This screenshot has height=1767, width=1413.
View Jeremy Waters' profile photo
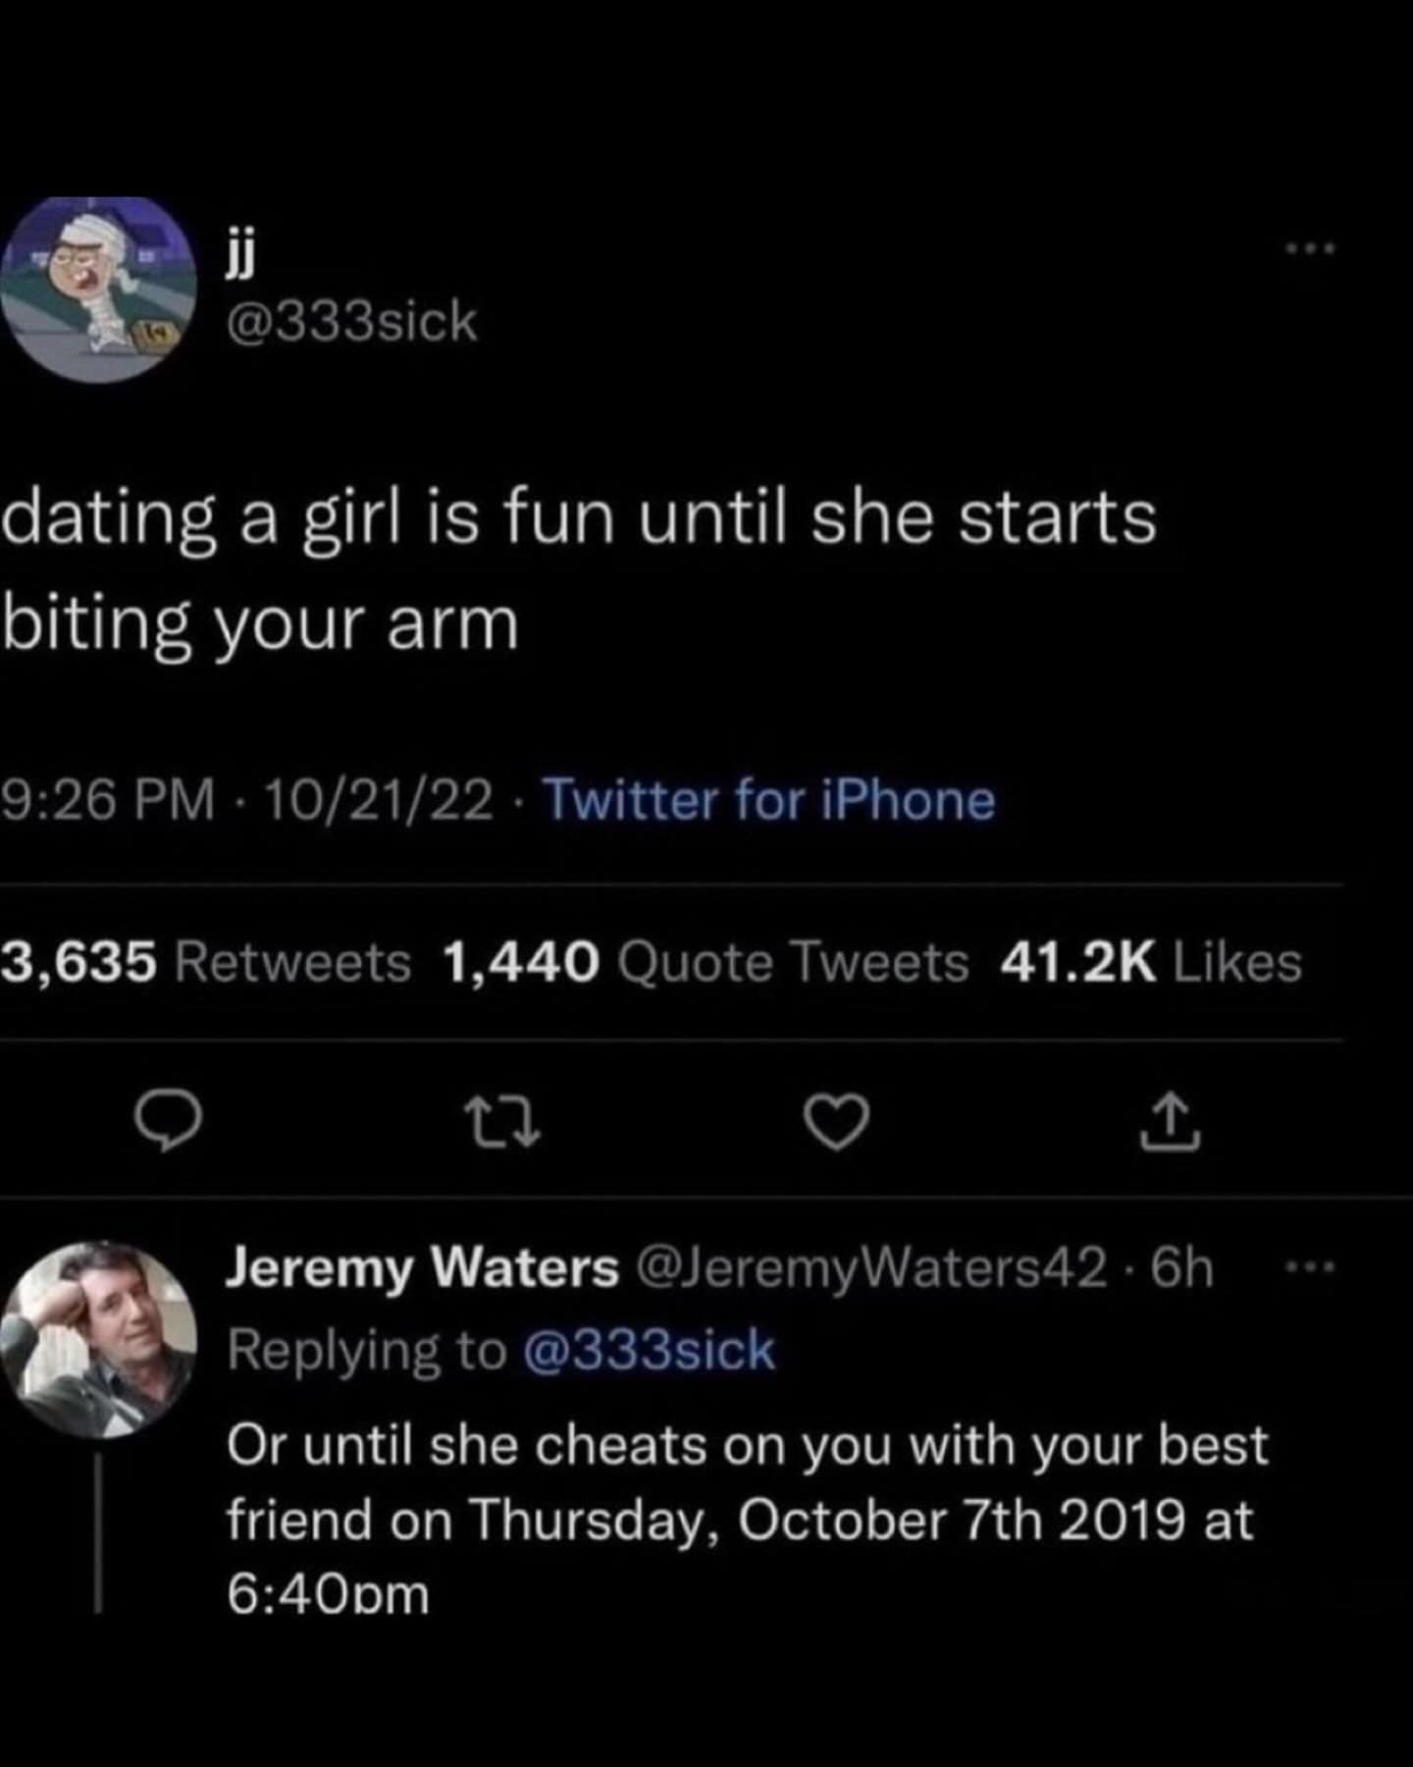click(98, 1338)
